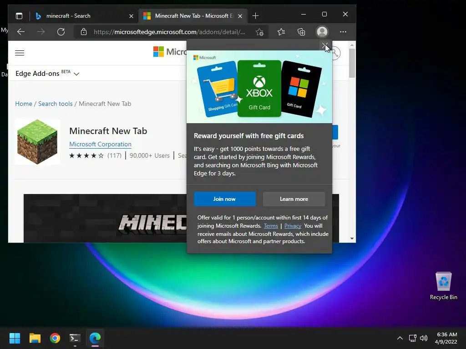The image size is (466, 349).
Task: Click the address bar URL
Action: click(169, 32)
